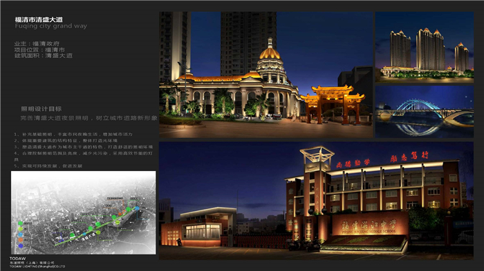The height and width of the screenshot is (271, 484).
Task: Click the aerial route map image
Action: (x=84, y=212)
